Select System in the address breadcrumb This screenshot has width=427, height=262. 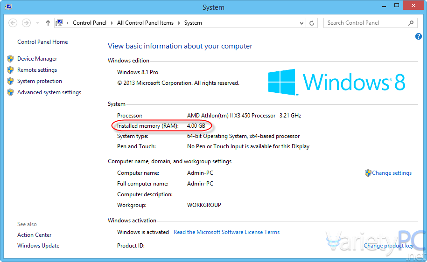pyautogui.click(x=193, y=23)
